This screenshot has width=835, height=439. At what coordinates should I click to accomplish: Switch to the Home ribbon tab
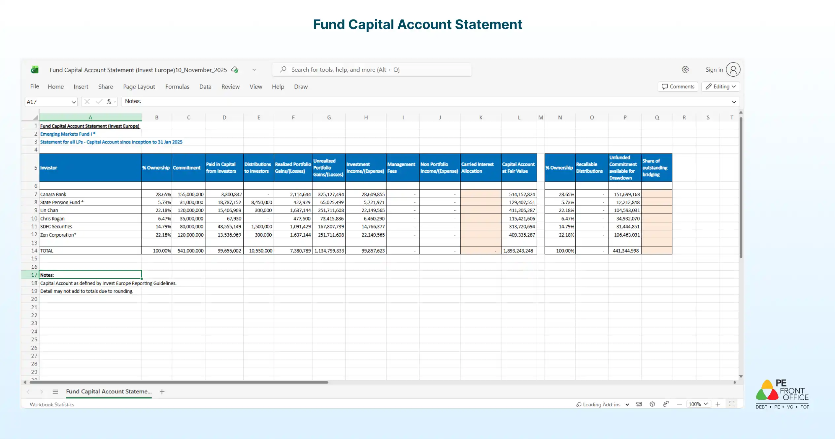tap(56, 86)
